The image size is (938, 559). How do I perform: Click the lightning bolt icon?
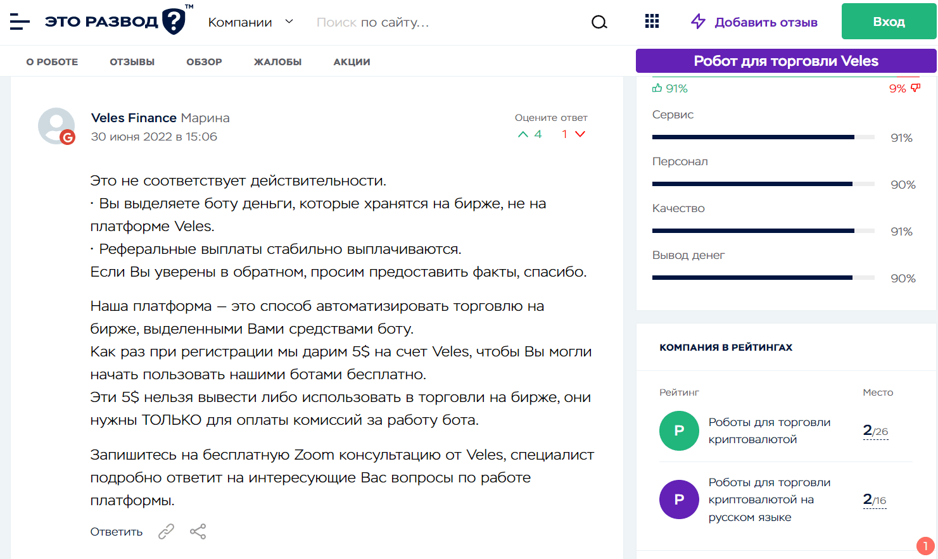pos(698,22)
